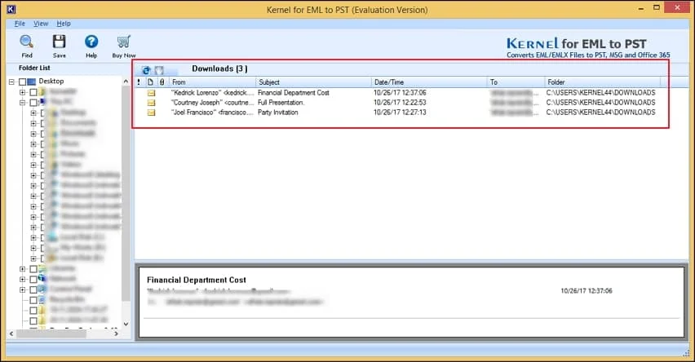Click folder path cell of Full Presentation row
This screenshot has width=695, height=362.
pyautogui.click(x=600, y=103)
